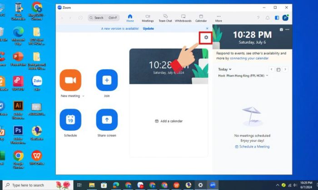318x190 pixels.
Task: Open Zoom settings gear icon
Action: point(206,37)
